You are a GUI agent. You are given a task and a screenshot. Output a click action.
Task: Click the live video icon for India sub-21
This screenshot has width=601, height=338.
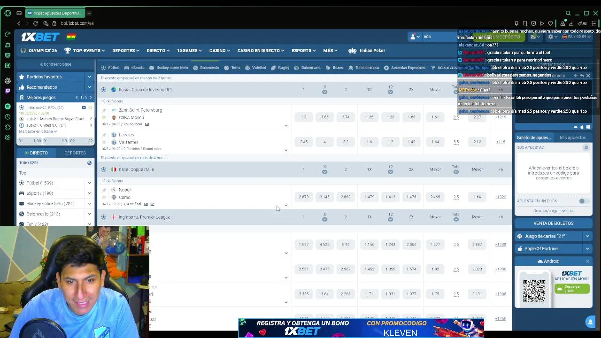[x=84, y=108]
